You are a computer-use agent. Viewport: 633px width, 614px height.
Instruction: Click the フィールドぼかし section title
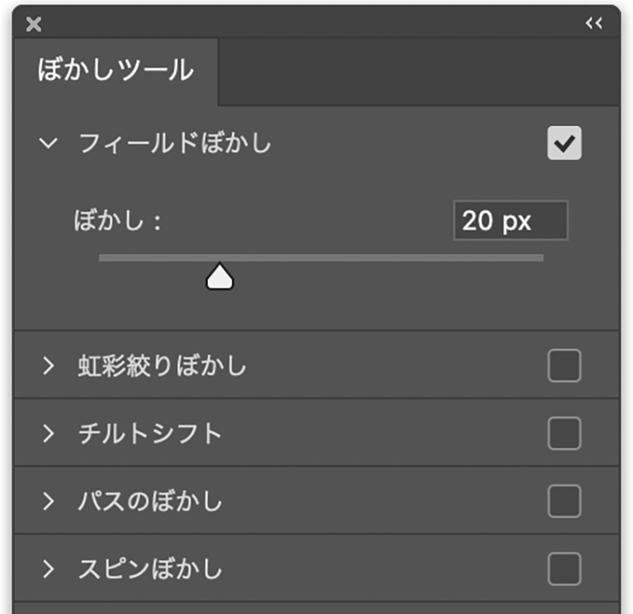175,143
